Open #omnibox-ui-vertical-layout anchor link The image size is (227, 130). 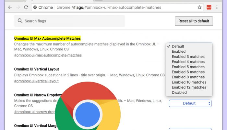(x=36, y=81)
